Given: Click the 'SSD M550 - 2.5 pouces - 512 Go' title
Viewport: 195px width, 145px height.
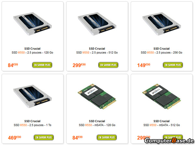Looking at the screenshot, I should pos(97,53).
